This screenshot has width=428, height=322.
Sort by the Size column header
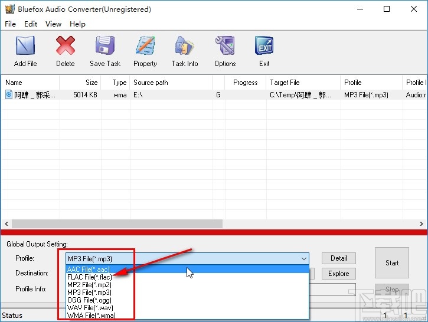(x=80, y=83)
